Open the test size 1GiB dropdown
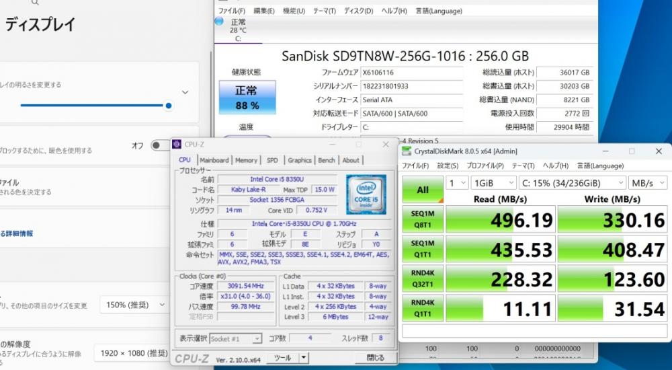Image resolution: width=672 pixels, height=370 pixels. coord(493,182)
